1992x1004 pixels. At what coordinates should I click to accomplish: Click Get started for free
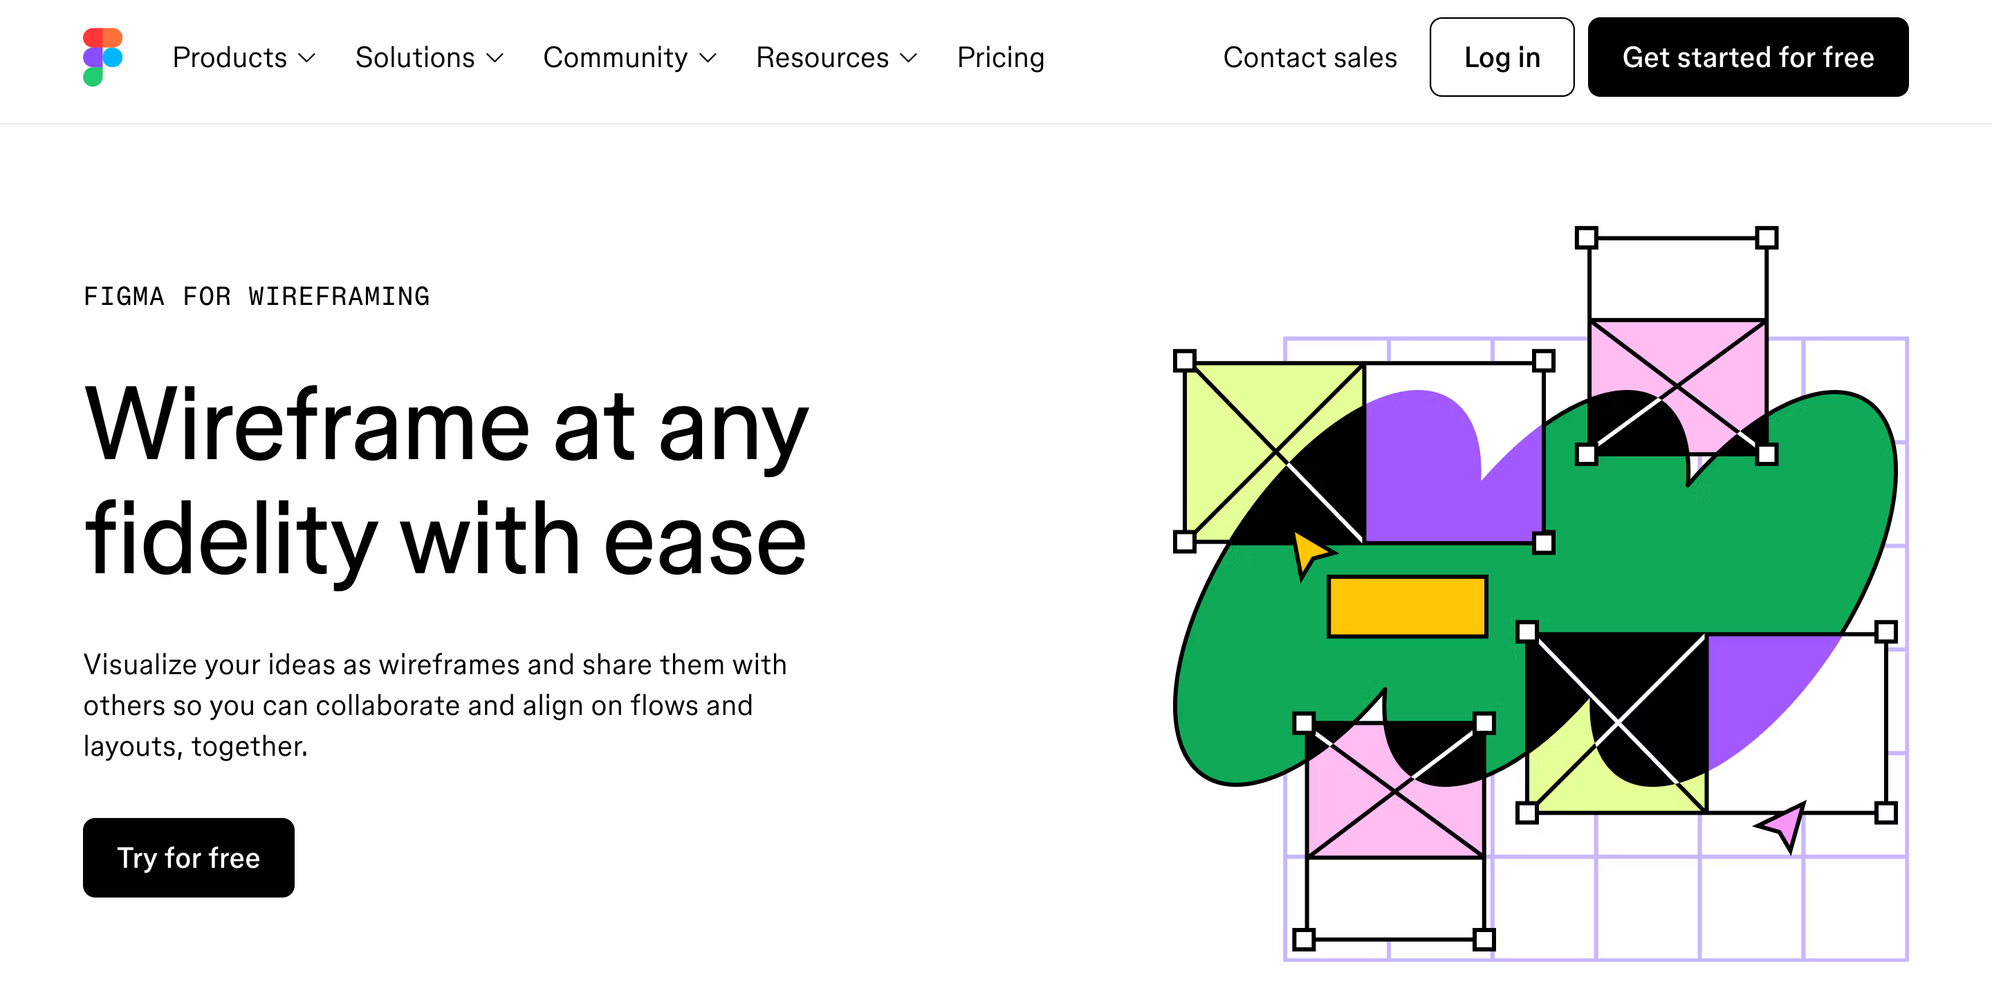[1748, 57]
